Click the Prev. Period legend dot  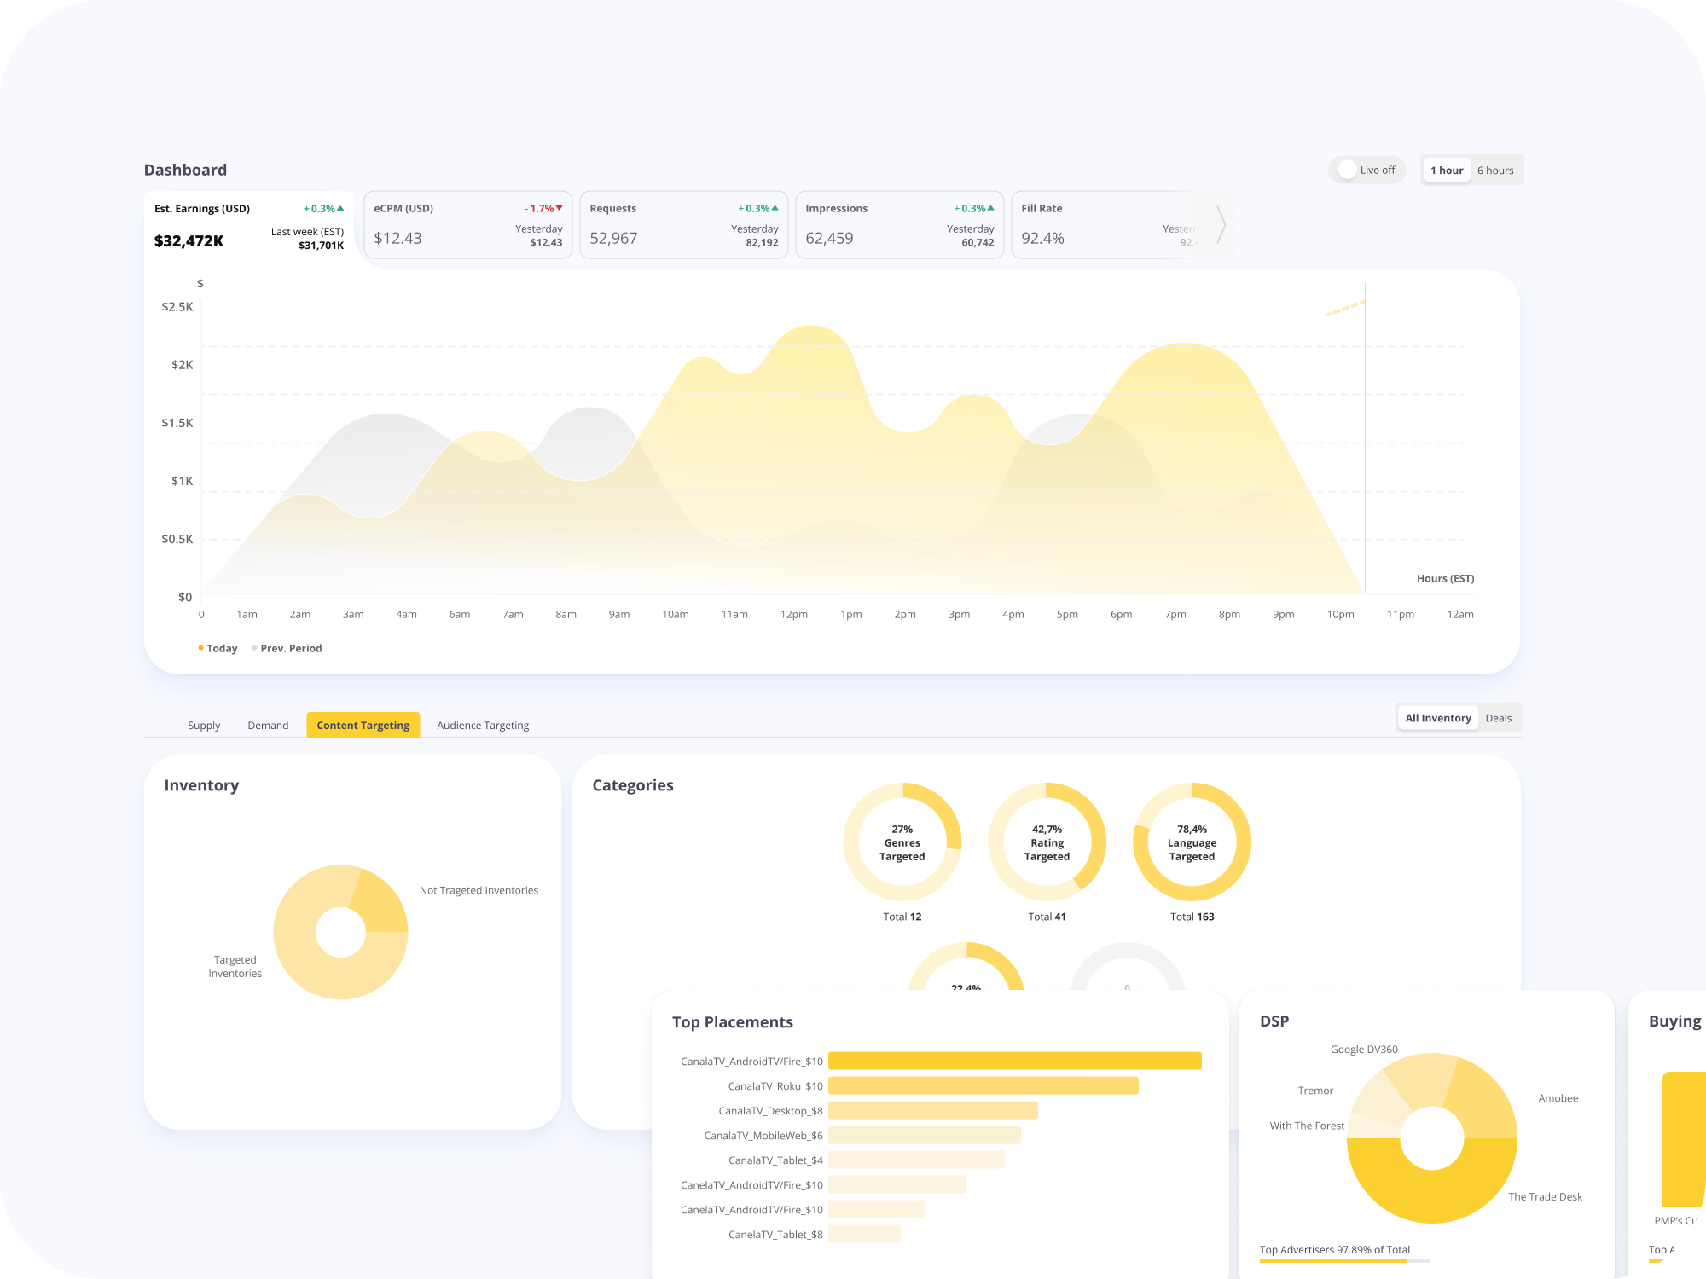point(254,648)
